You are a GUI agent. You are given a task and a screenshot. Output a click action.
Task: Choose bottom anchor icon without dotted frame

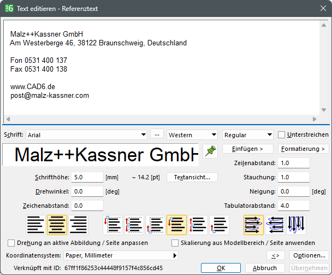coord(219,225)
